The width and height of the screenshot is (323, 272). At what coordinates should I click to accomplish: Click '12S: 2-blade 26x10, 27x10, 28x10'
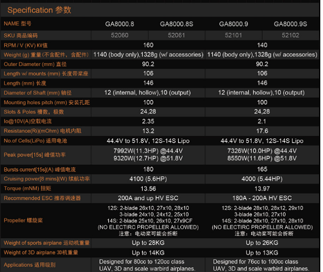(x=149, y=208)
